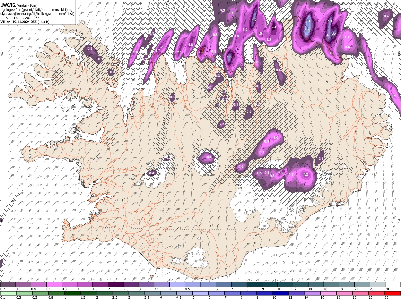Click the 'IT: Sun. 17. 11. 2024 03Z' line
This screenshot has width=401, height=300.
coord(19,17)
